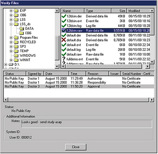
Task: Click green checkmark beside default.raw
Action: point(64,54)
